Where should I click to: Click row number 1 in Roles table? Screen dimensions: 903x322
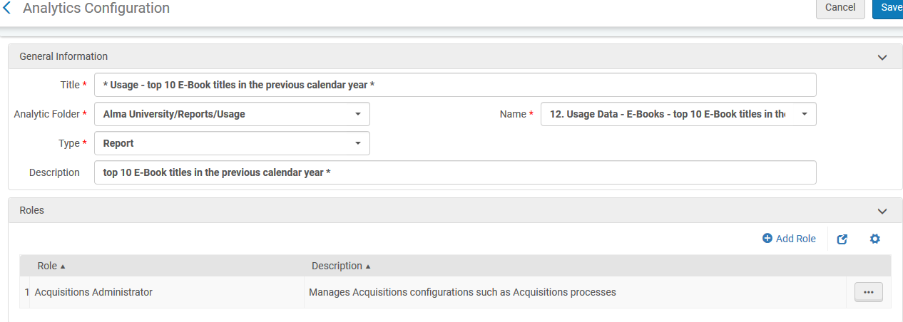(27, 292)
